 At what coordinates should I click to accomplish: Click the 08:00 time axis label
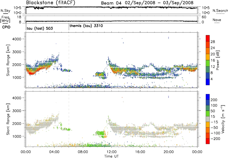click(x=83, y=152)
